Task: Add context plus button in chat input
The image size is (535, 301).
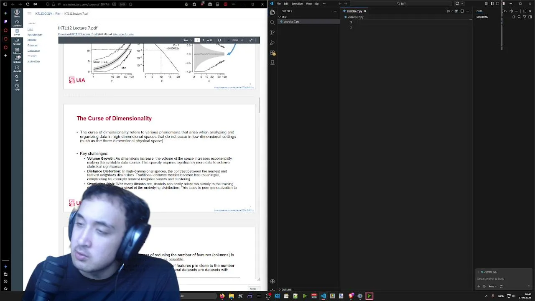Action: (x=479, y=286)
